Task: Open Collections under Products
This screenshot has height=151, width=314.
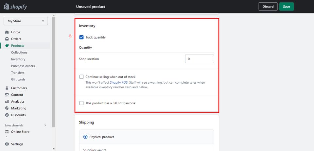Action: click(19, 52)
